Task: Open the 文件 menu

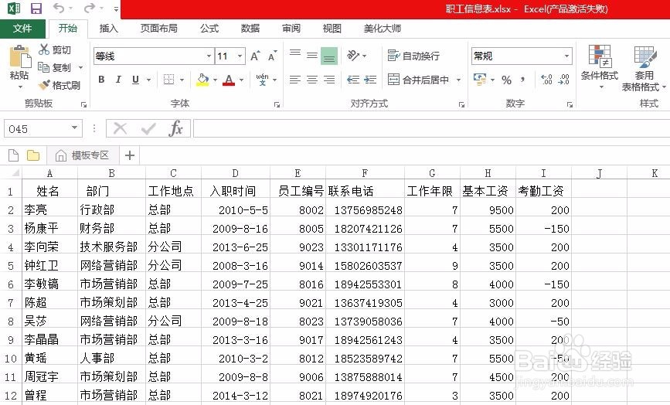Action: point(22,28)
